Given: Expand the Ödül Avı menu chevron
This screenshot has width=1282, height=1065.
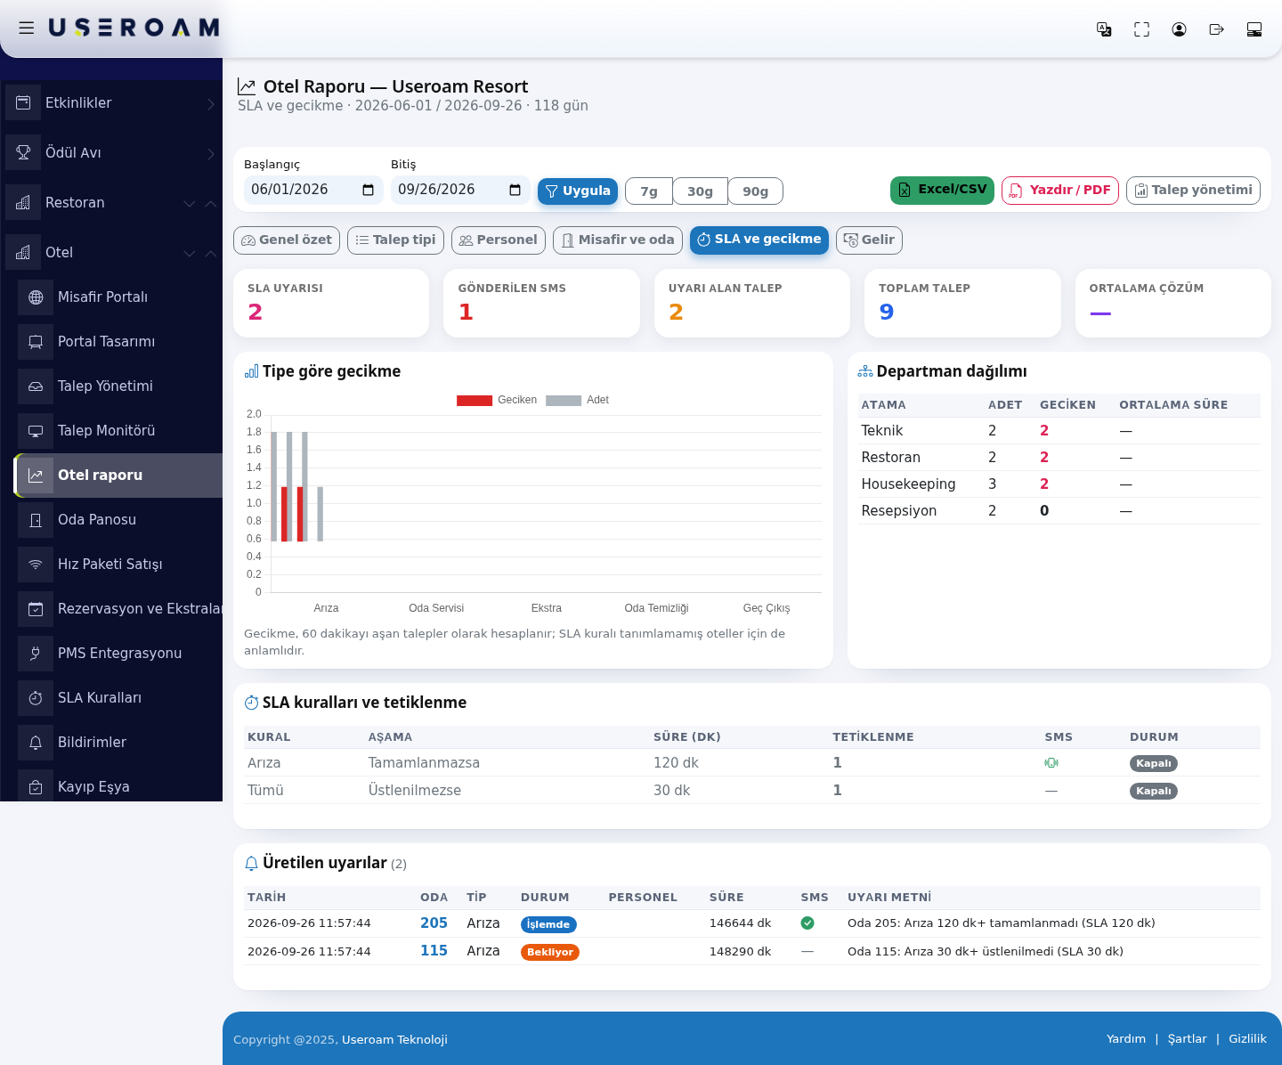Looking at the screenshot, I should 211,153.
